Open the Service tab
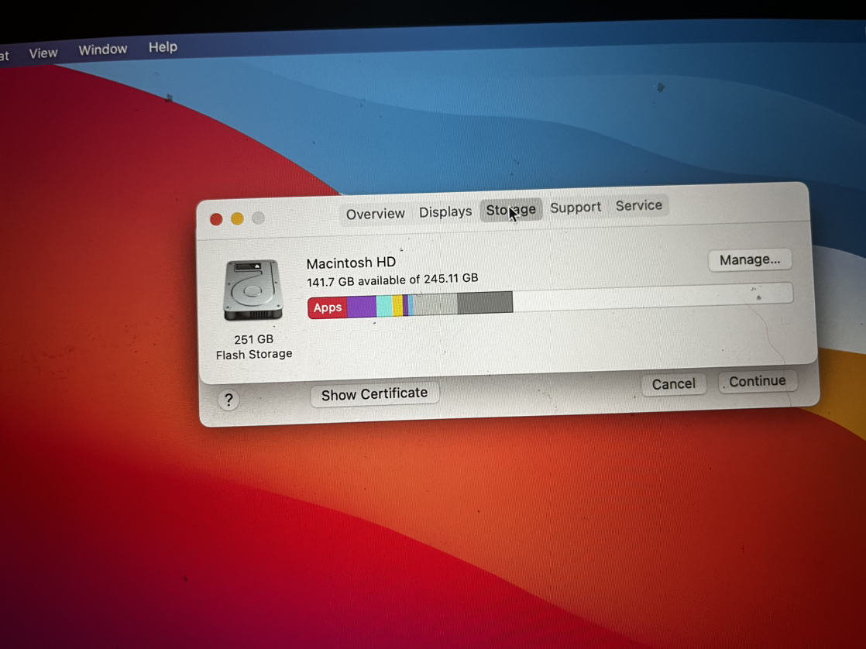Viewport: 866px width, 649px height. (x=639, y=205)
